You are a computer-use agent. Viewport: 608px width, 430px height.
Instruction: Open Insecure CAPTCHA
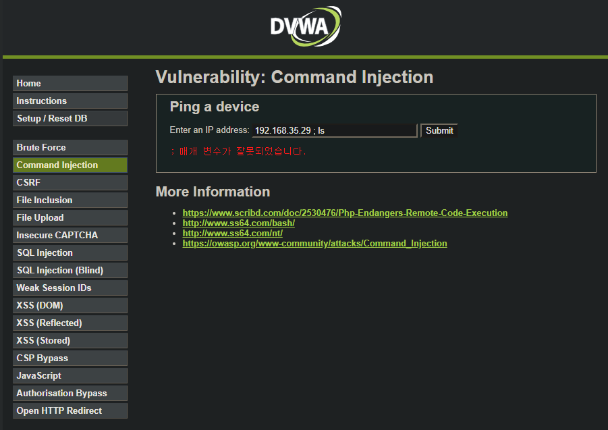(70, 235)
